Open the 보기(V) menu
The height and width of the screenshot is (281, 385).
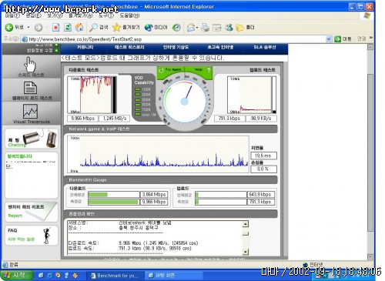point(55,15)
